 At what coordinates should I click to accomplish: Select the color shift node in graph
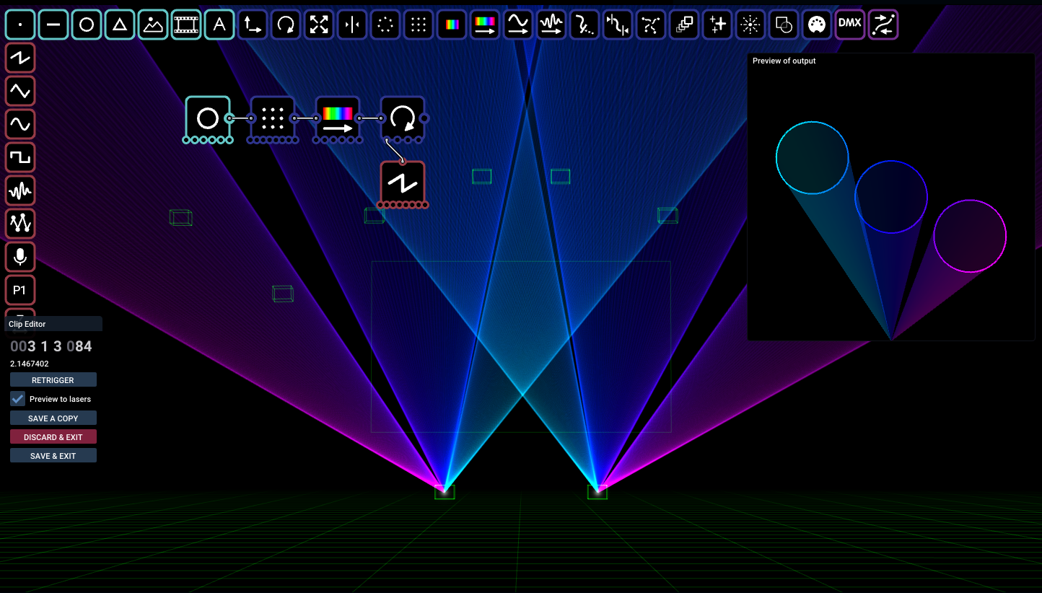(x=338, y=118)
